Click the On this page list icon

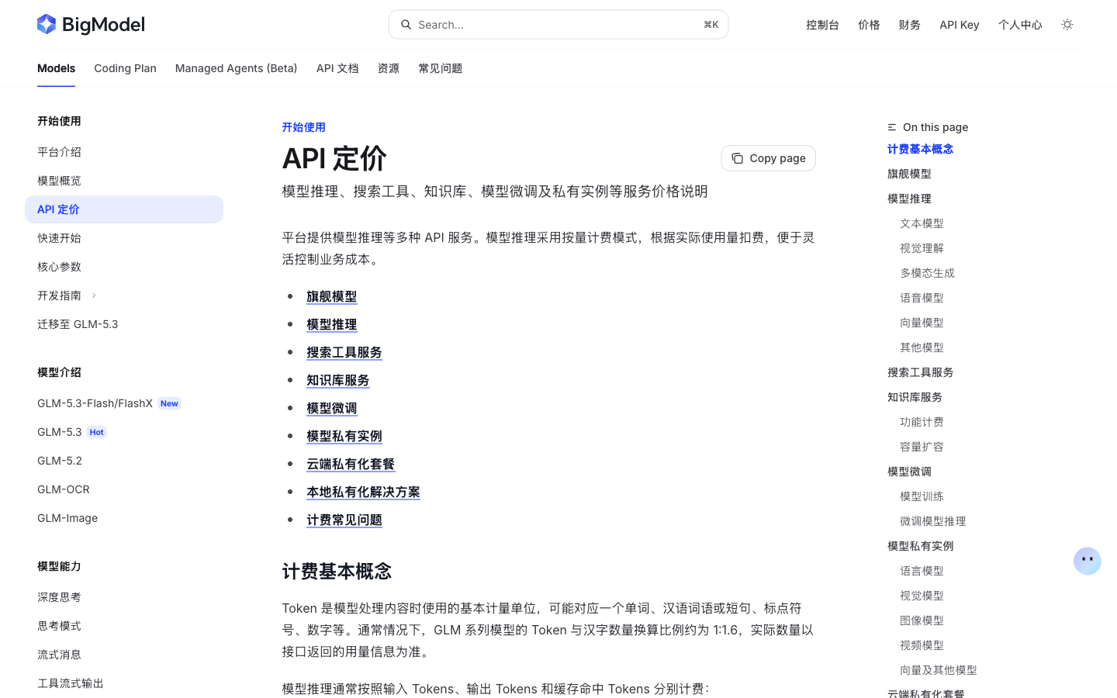pyautogui.click(x=892, y=127)
